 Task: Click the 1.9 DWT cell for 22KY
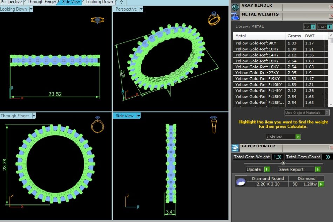coord(314,73)
